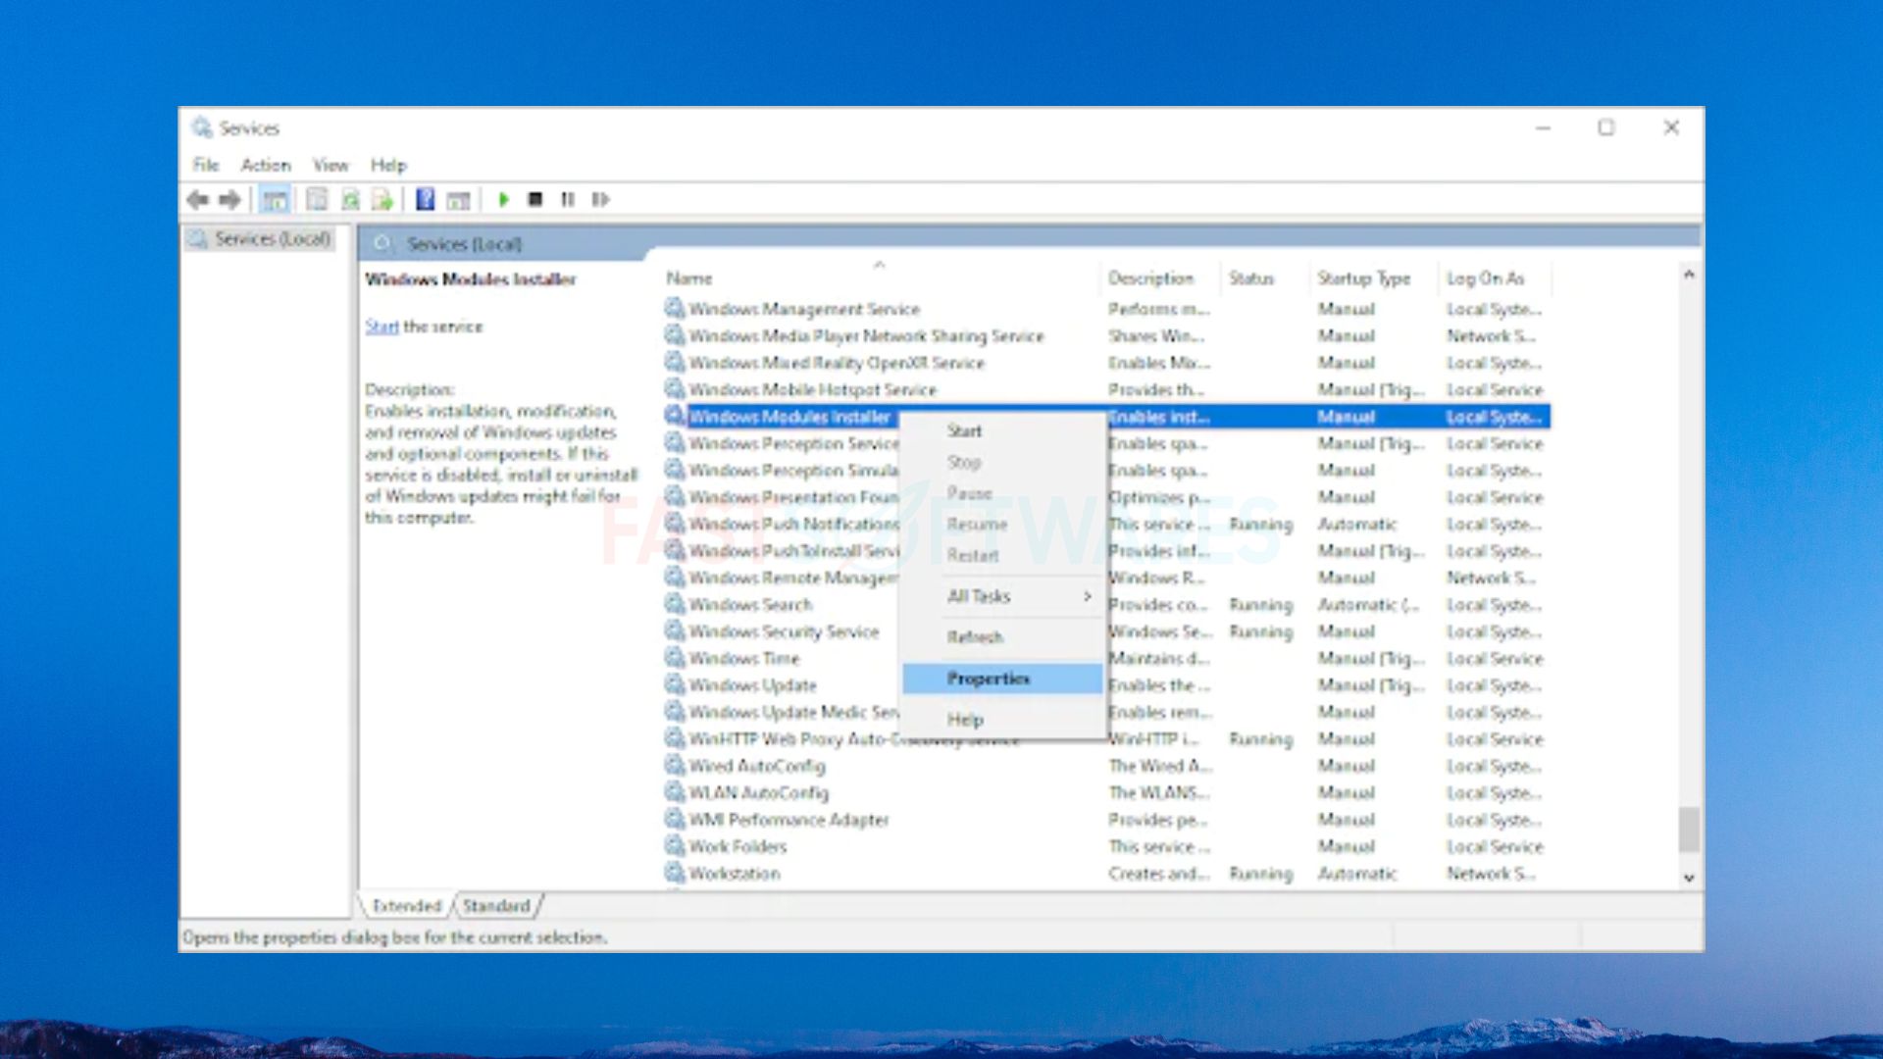Sort by the Status column header
The image size is (1883, 1059).
pos(1263,278)
